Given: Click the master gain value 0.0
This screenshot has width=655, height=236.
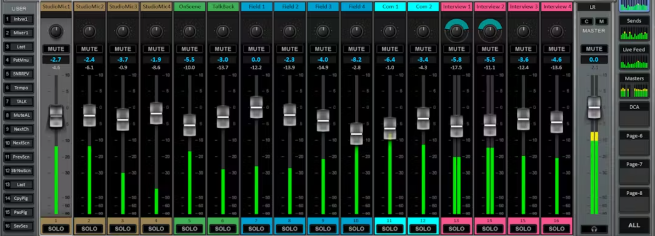Looking at the screenshot, I should click(594, 60).
